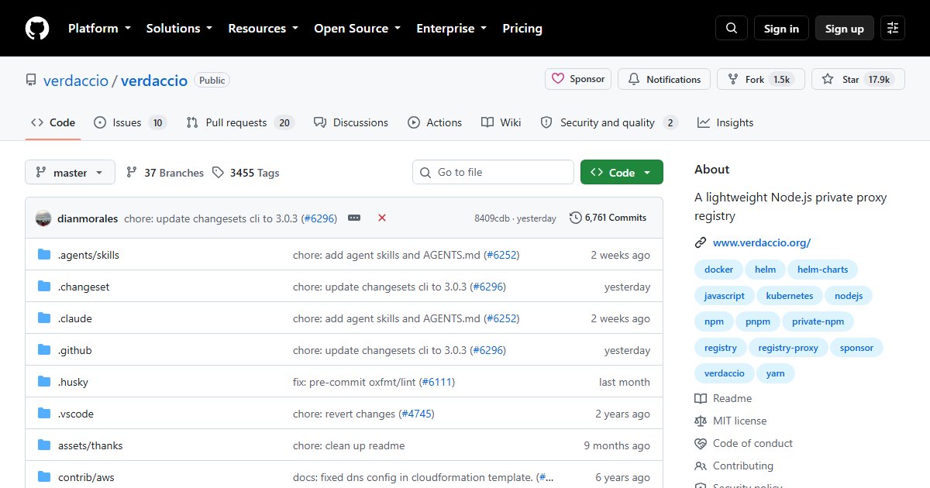Open the Insights tab
This screenshot has height=488, width=930.
coord(725,122)
